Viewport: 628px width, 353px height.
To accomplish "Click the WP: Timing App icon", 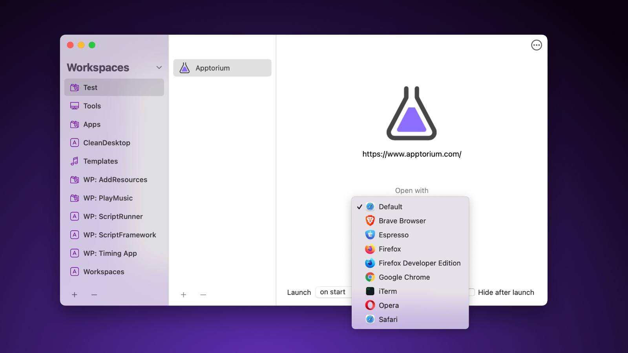I will 75,253.
